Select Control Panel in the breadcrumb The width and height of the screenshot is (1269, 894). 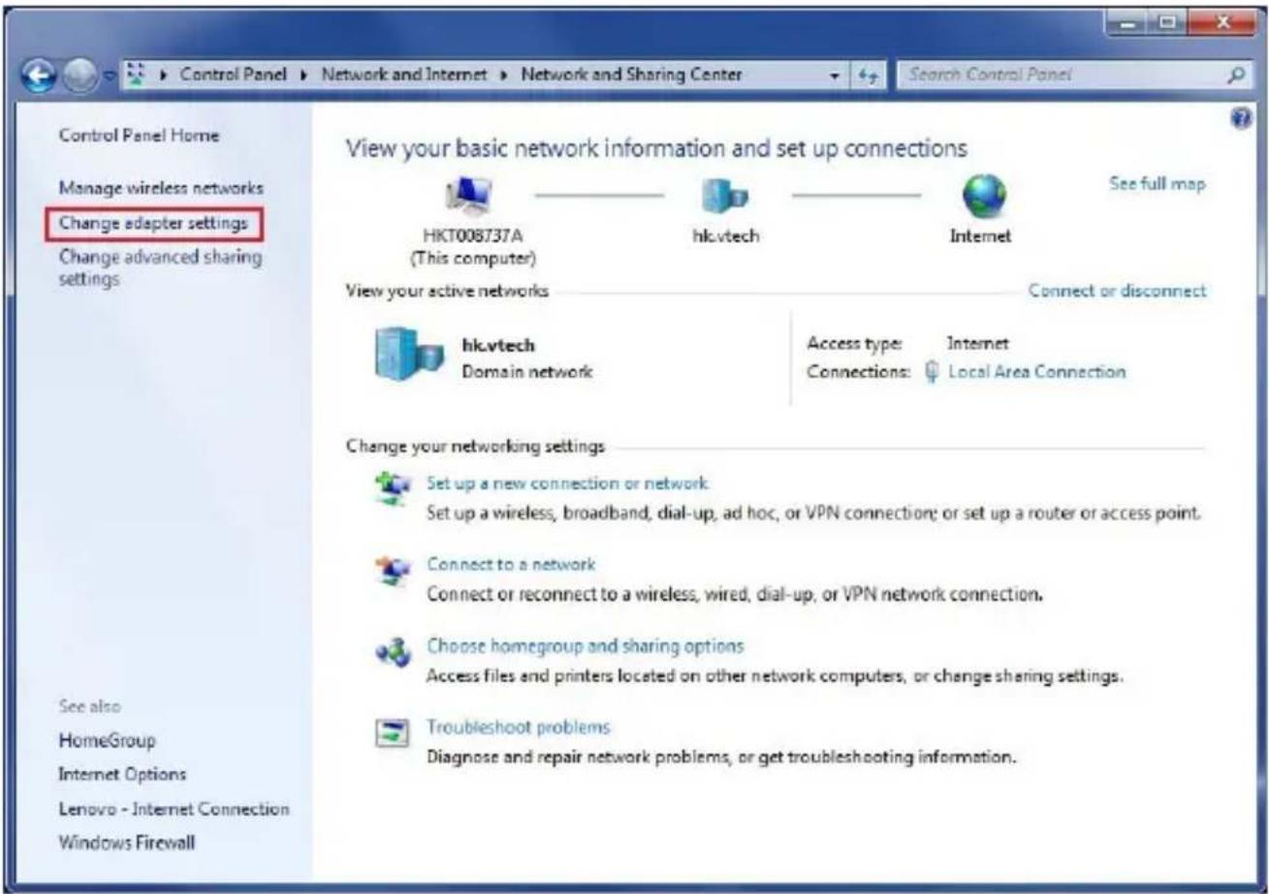(x=234, y=75)
